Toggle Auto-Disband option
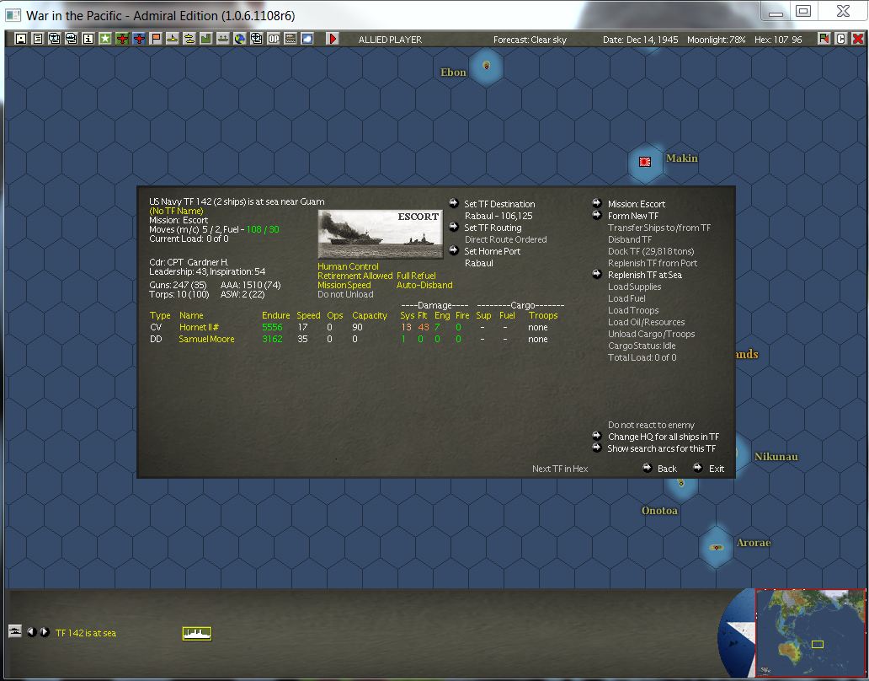Screen dimensions: 869x681 (424, 285)
